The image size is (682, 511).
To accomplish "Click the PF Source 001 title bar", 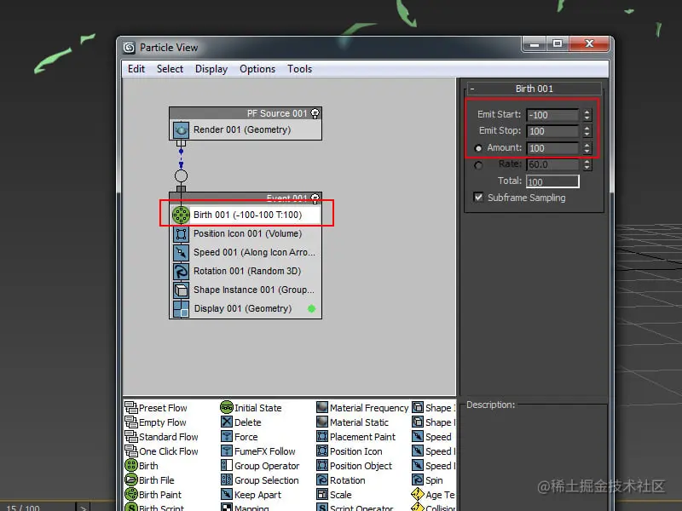I will [x=246, y=113].
